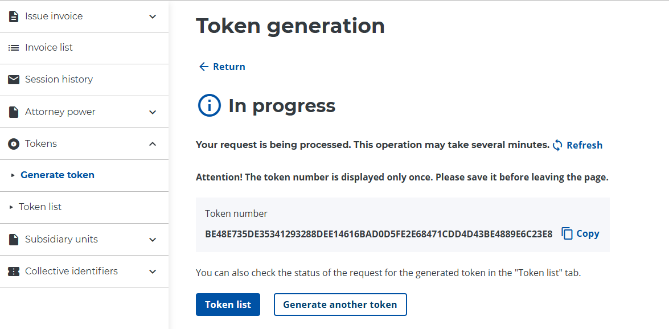The width and height of the screenshot is (669, 329).
Task: Click the Tokens circular target icon
Action: tap(14, 143)
